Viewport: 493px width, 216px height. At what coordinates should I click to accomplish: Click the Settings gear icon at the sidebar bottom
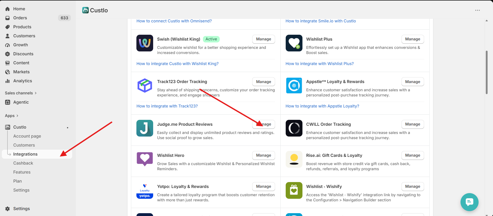pyautogui.click(x=7, y=209)
